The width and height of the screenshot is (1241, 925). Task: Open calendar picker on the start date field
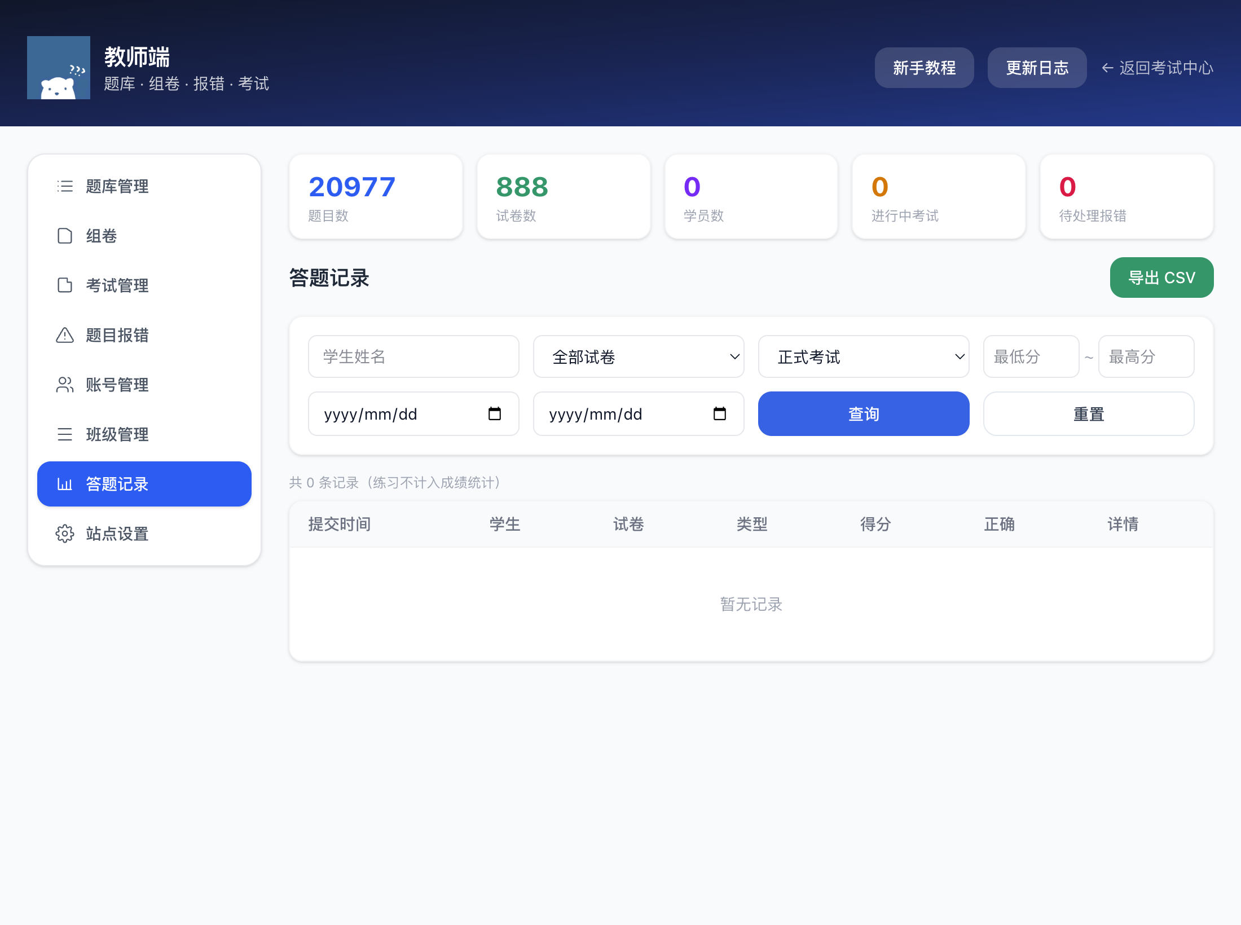coord(495,413)
